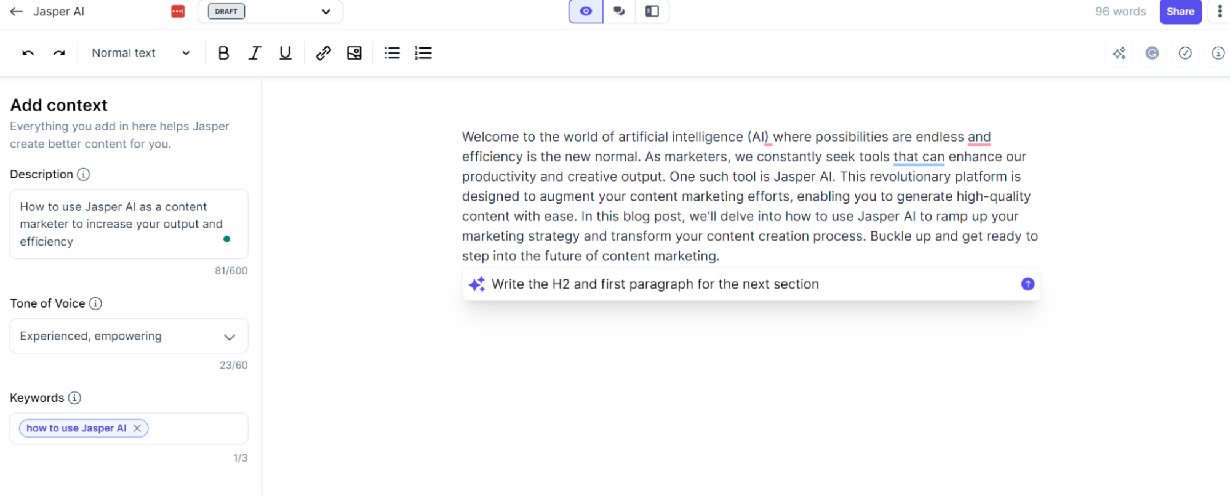Click the '96 words' count

point(1120,12)
